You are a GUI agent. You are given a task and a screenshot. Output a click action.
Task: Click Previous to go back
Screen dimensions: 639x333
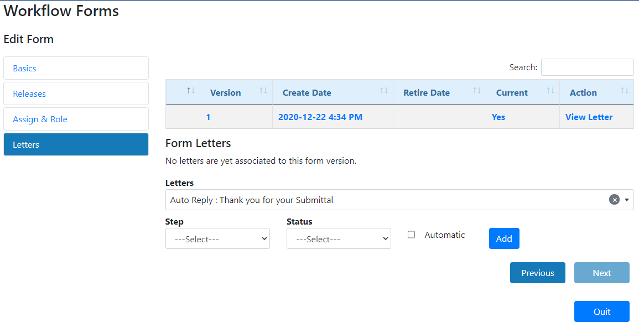[537, 273]
